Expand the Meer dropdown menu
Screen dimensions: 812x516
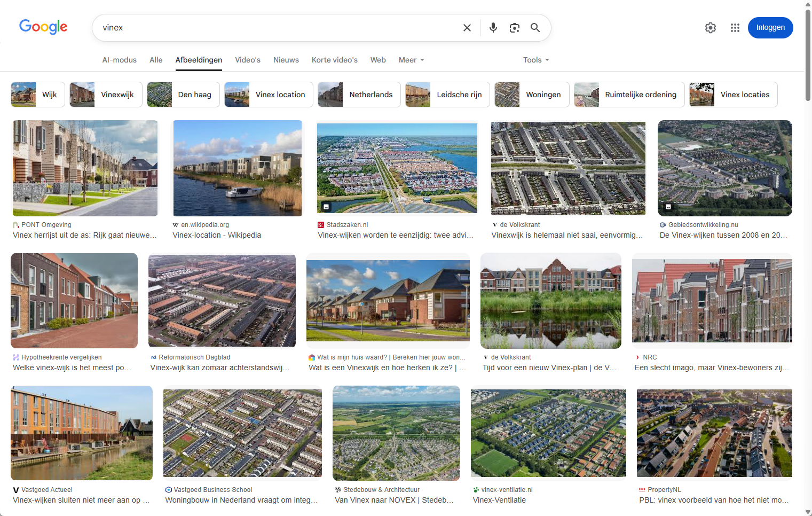[x=411, y=60]
